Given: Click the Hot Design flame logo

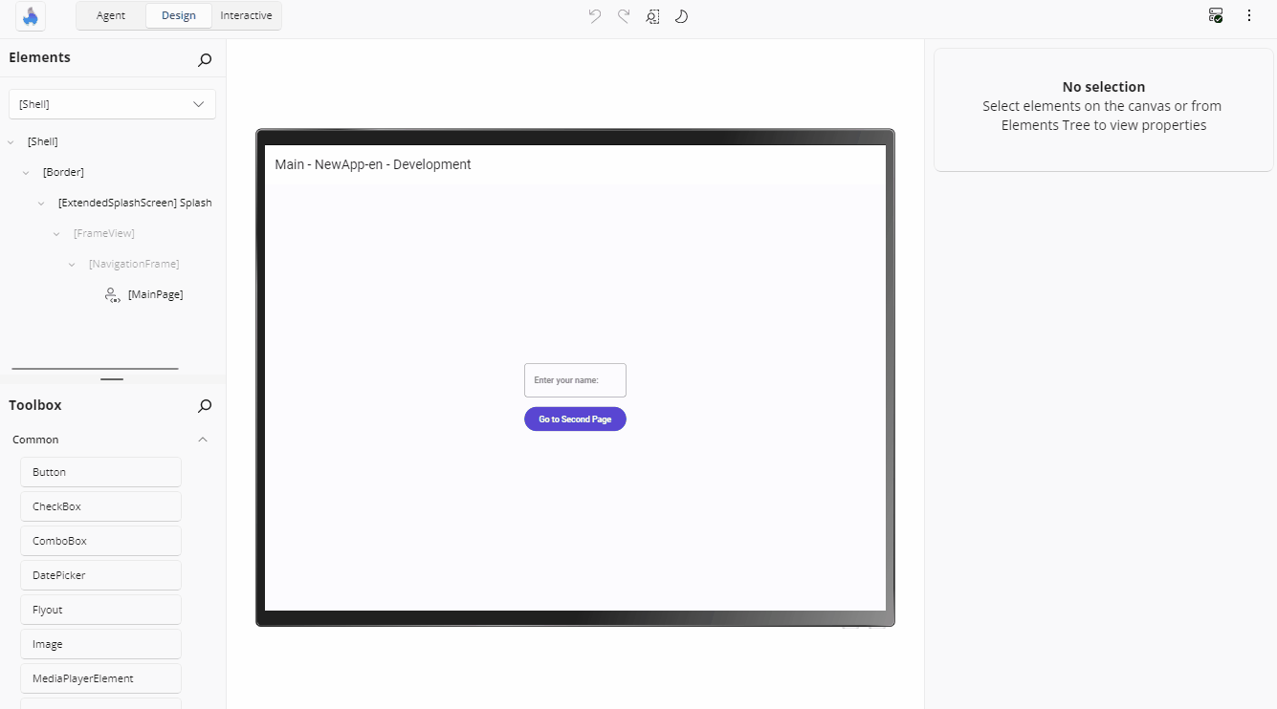Looking at the screenshot, I should (x=29, y=16).
